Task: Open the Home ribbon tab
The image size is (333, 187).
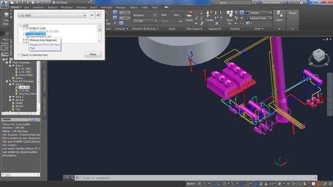Action: tap(15, 7)
